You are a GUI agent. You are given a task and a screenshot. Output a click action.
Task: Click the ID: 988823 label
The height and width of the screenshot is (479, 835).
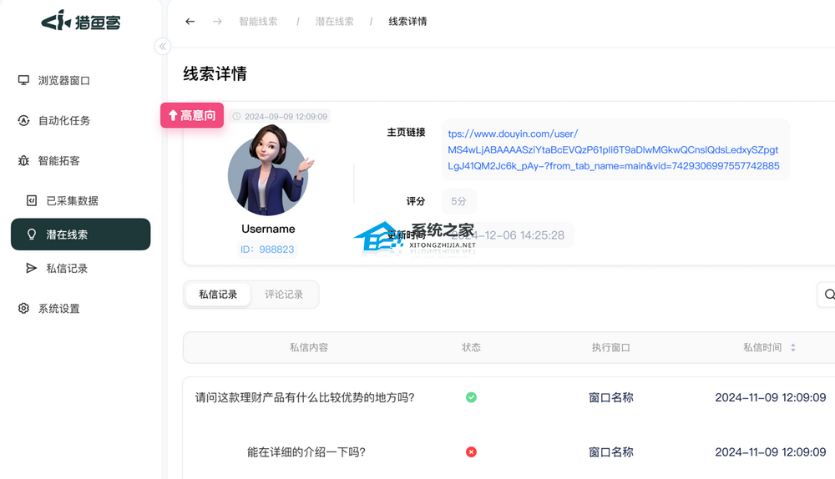tap(267, 249)
